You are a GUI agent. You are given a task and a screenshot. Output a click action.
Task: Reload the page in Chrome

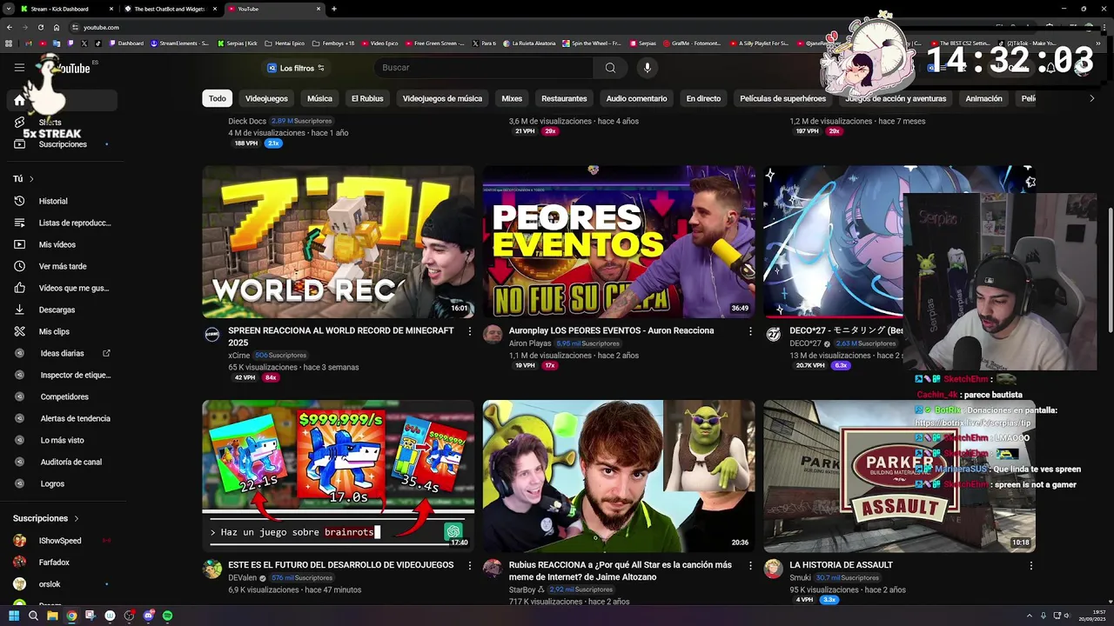41,27
